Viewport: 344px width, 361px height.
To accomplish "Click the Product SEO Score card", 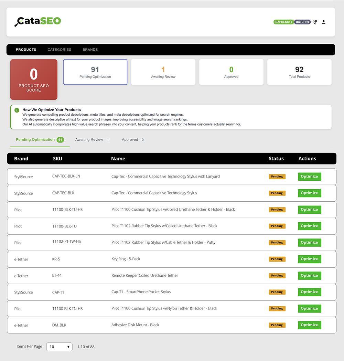I will (x=34, y=79).
